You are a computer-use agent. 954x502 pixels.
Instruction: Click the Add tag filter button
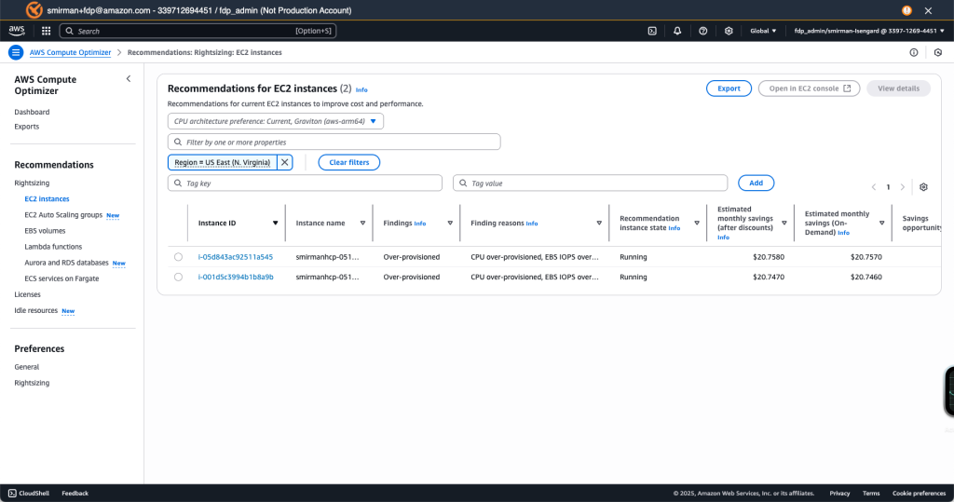(x=756, y=183)
